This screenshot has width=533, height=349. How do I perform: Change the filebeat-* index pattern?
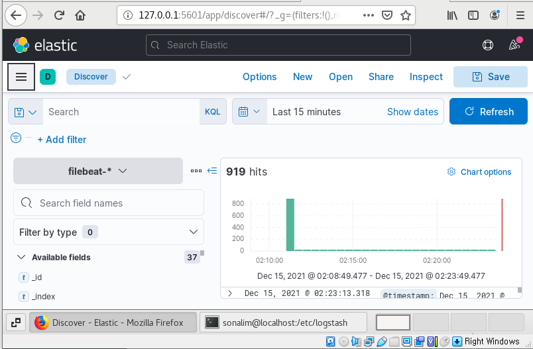pyautogui.click(x=98, y=171)
